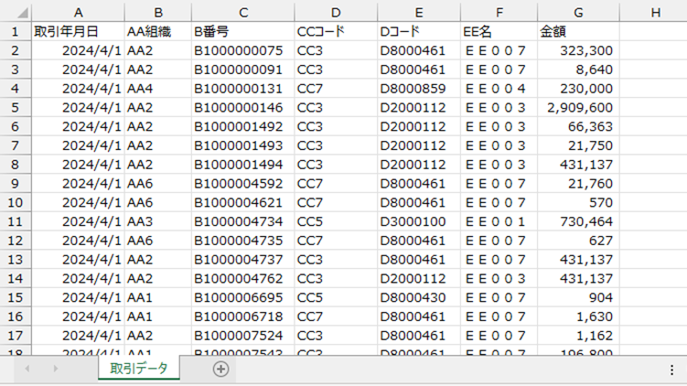Click the add new sheet plus button
This screenshot has height=386, width=687.
tap(220, 369)
